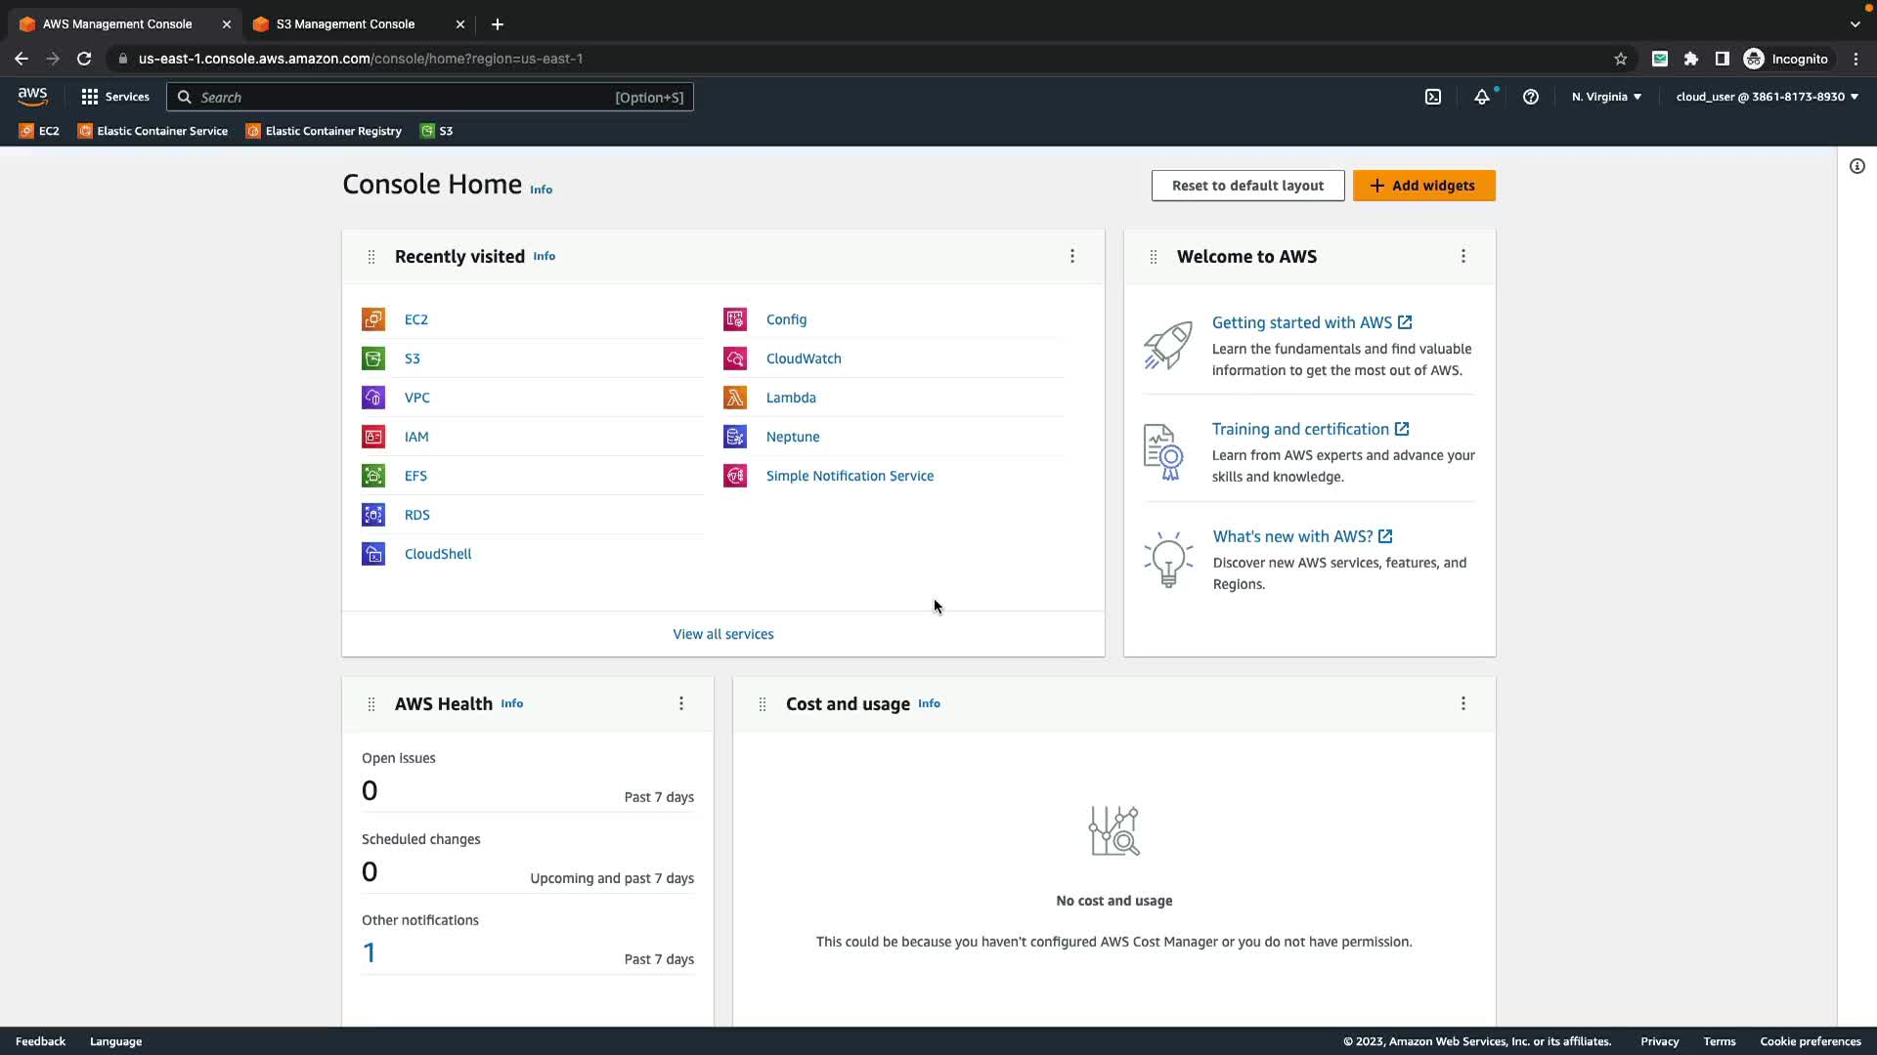Click View all services link
1877x1055 pixels.
[722, 634]
